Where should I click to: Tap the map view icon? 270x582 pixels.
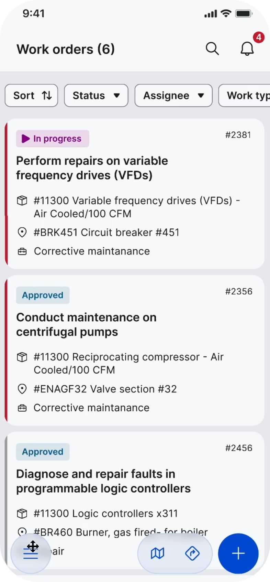(x=158, y=553)
